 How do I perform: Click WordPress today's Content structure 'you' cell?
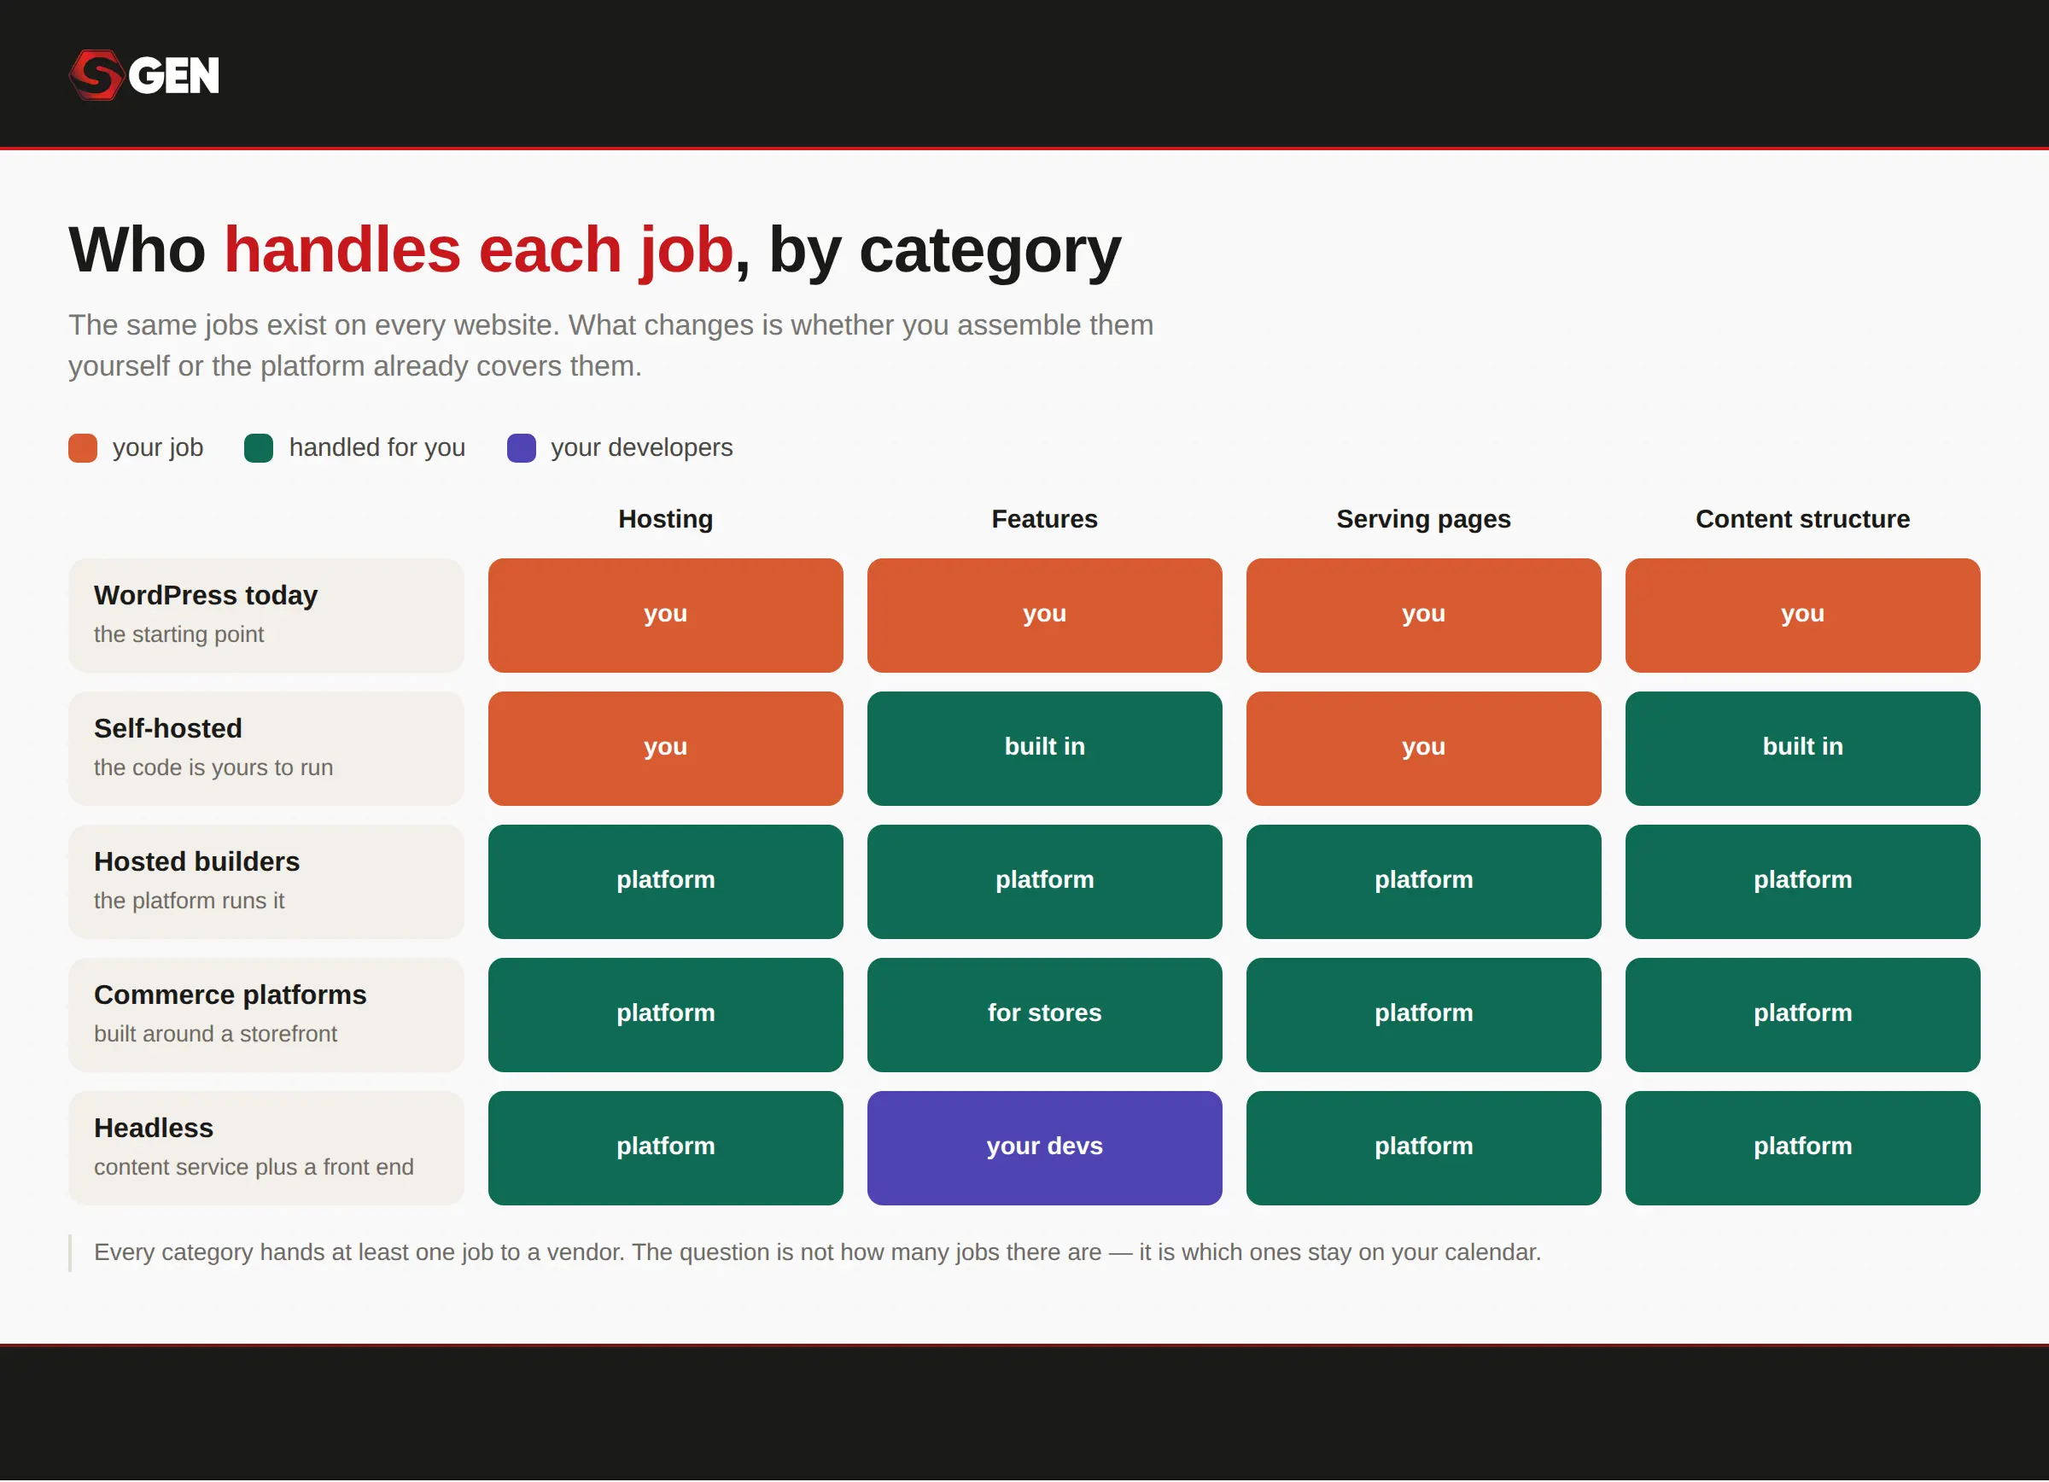point(1802,615)
